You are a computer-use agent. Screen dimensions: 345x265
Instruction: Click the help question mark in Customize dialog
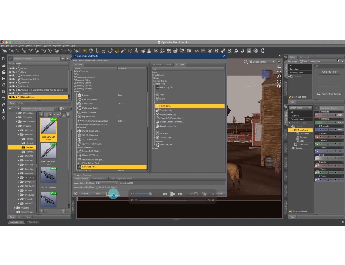(76, 194)
